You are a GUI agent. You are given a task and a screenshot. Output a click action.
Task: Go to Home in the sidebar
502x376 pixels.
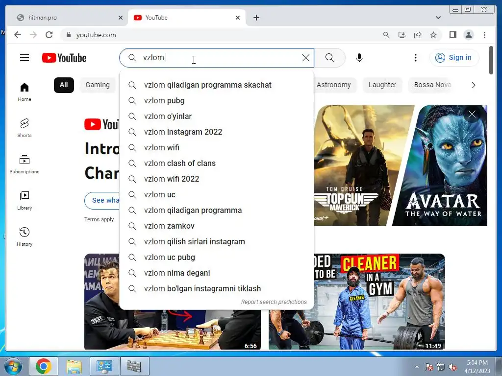(x=25, y=92)
